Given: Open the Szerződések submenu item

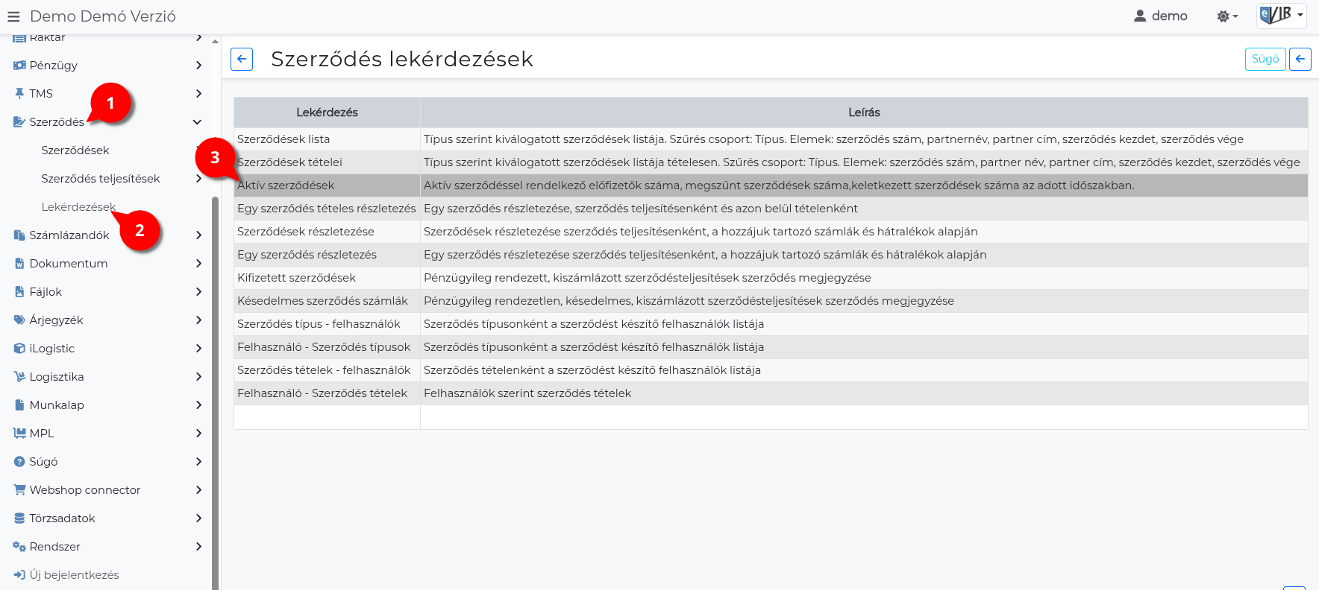Looking at the screenshot, I should coord(75,150).
